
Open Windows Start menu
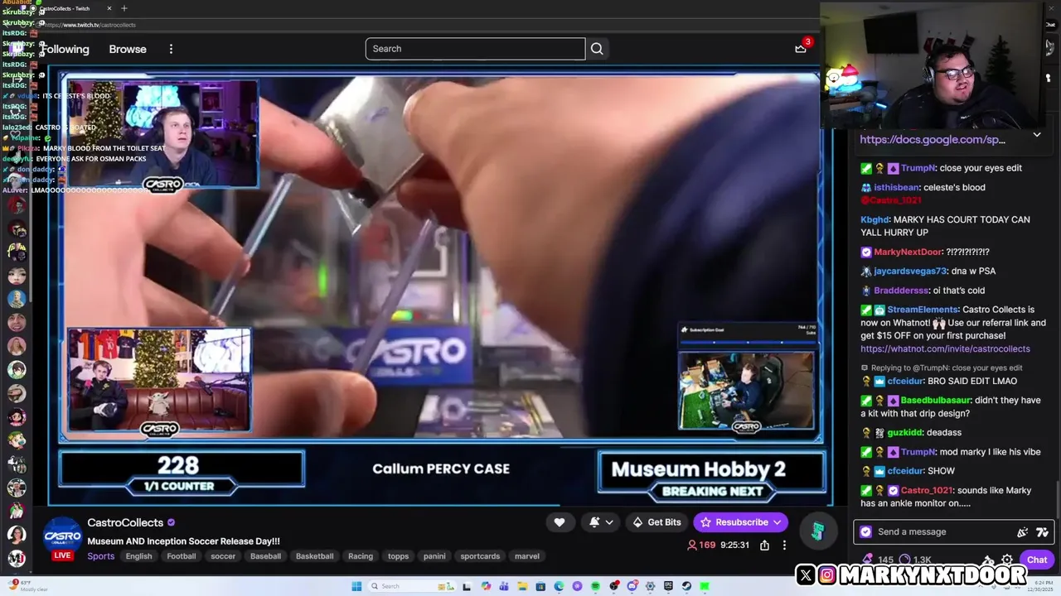[356, 586]
